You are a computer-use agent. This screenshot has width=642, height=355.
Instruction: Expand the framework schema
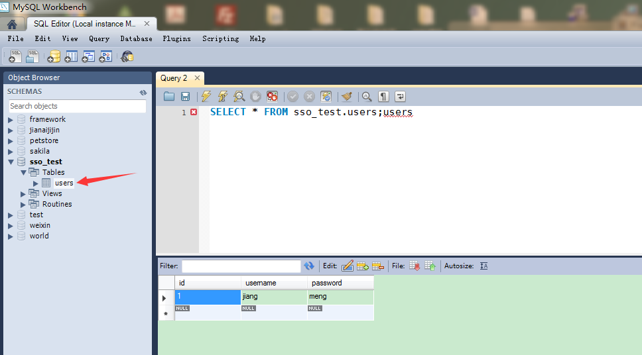pos(11,119)
